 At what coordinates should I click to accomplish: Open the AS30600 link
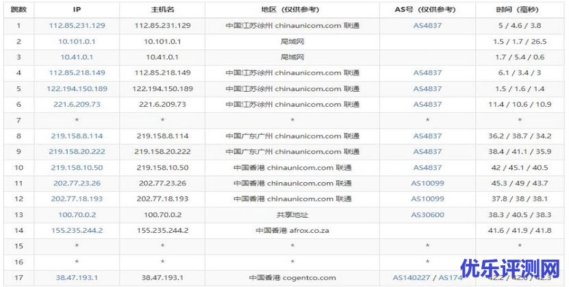(x=427, y=214)
